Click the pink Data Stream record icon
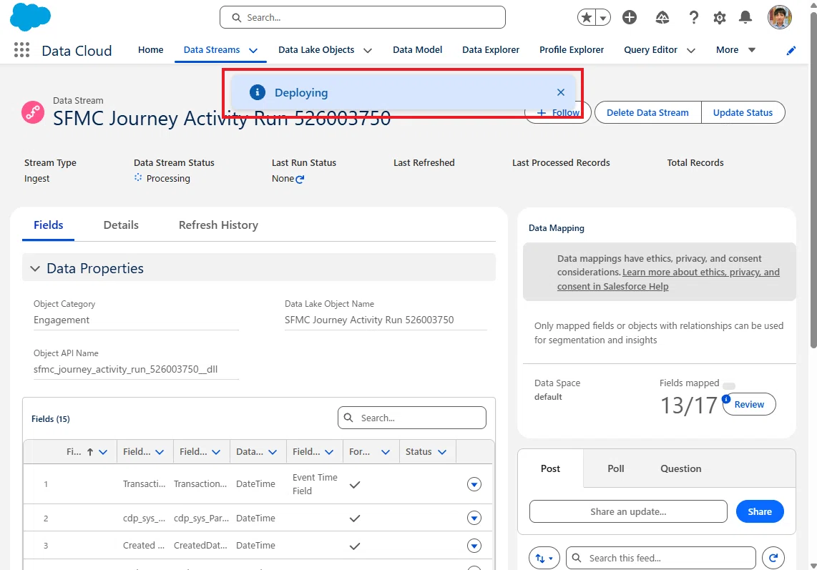The image size is (817, 570). pos(33,112)
